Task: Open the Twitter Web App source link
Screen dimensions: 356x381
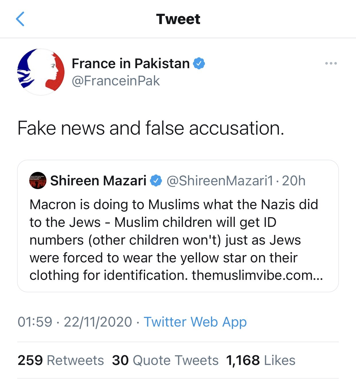Action: coord(195,322)
